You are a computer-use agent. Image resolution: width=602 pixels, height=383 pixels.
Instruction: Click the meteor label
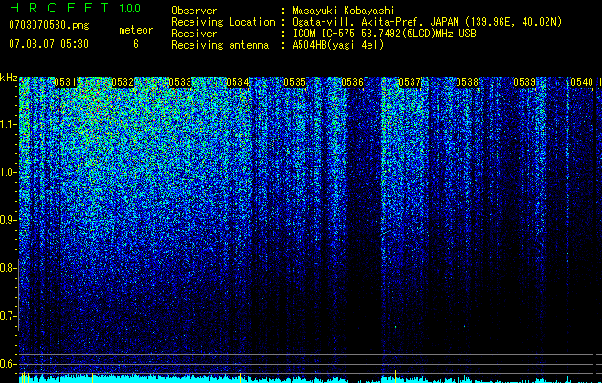coord(136,30)
